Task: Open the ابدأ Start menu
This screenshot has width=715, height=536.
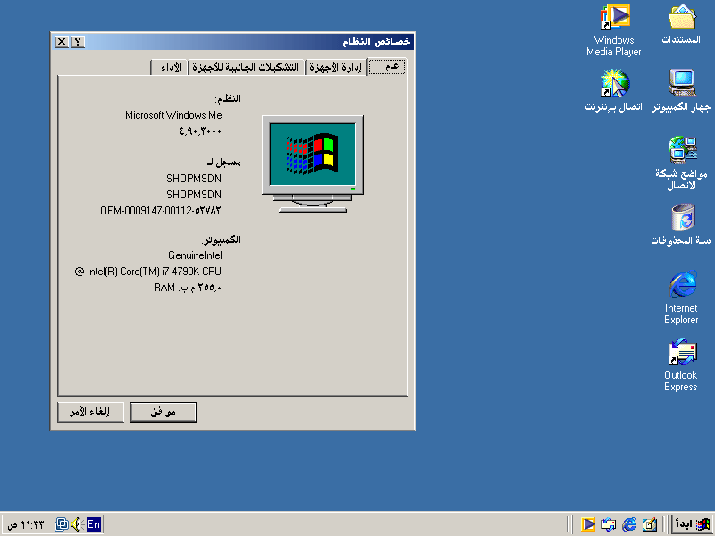Action: pos(692,524)
